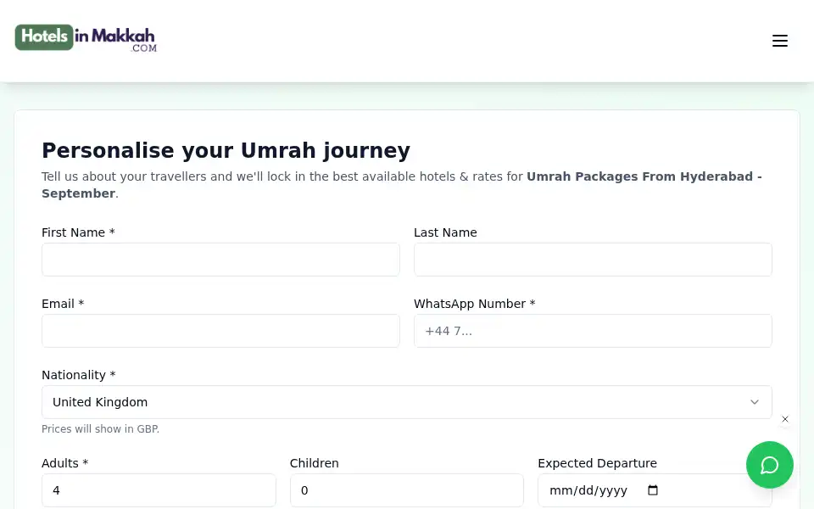This screenshot has height=509, width=814.
Task: Open the hamburger navigation menu
Action: (780, 41)
